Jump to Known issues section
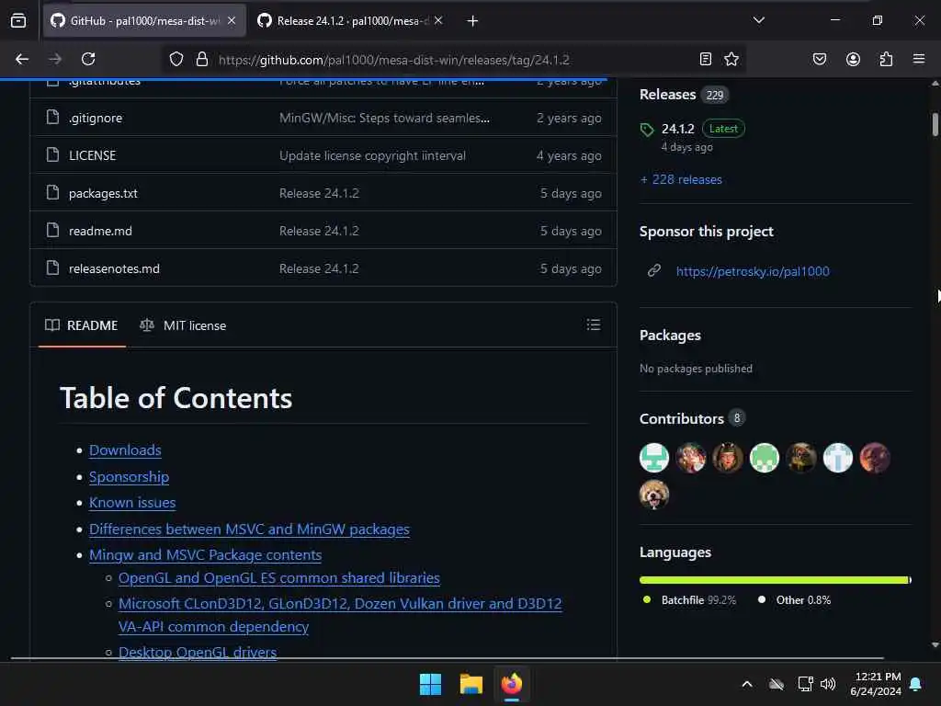Viewport: 941px width, 706px height. (132, 503)
